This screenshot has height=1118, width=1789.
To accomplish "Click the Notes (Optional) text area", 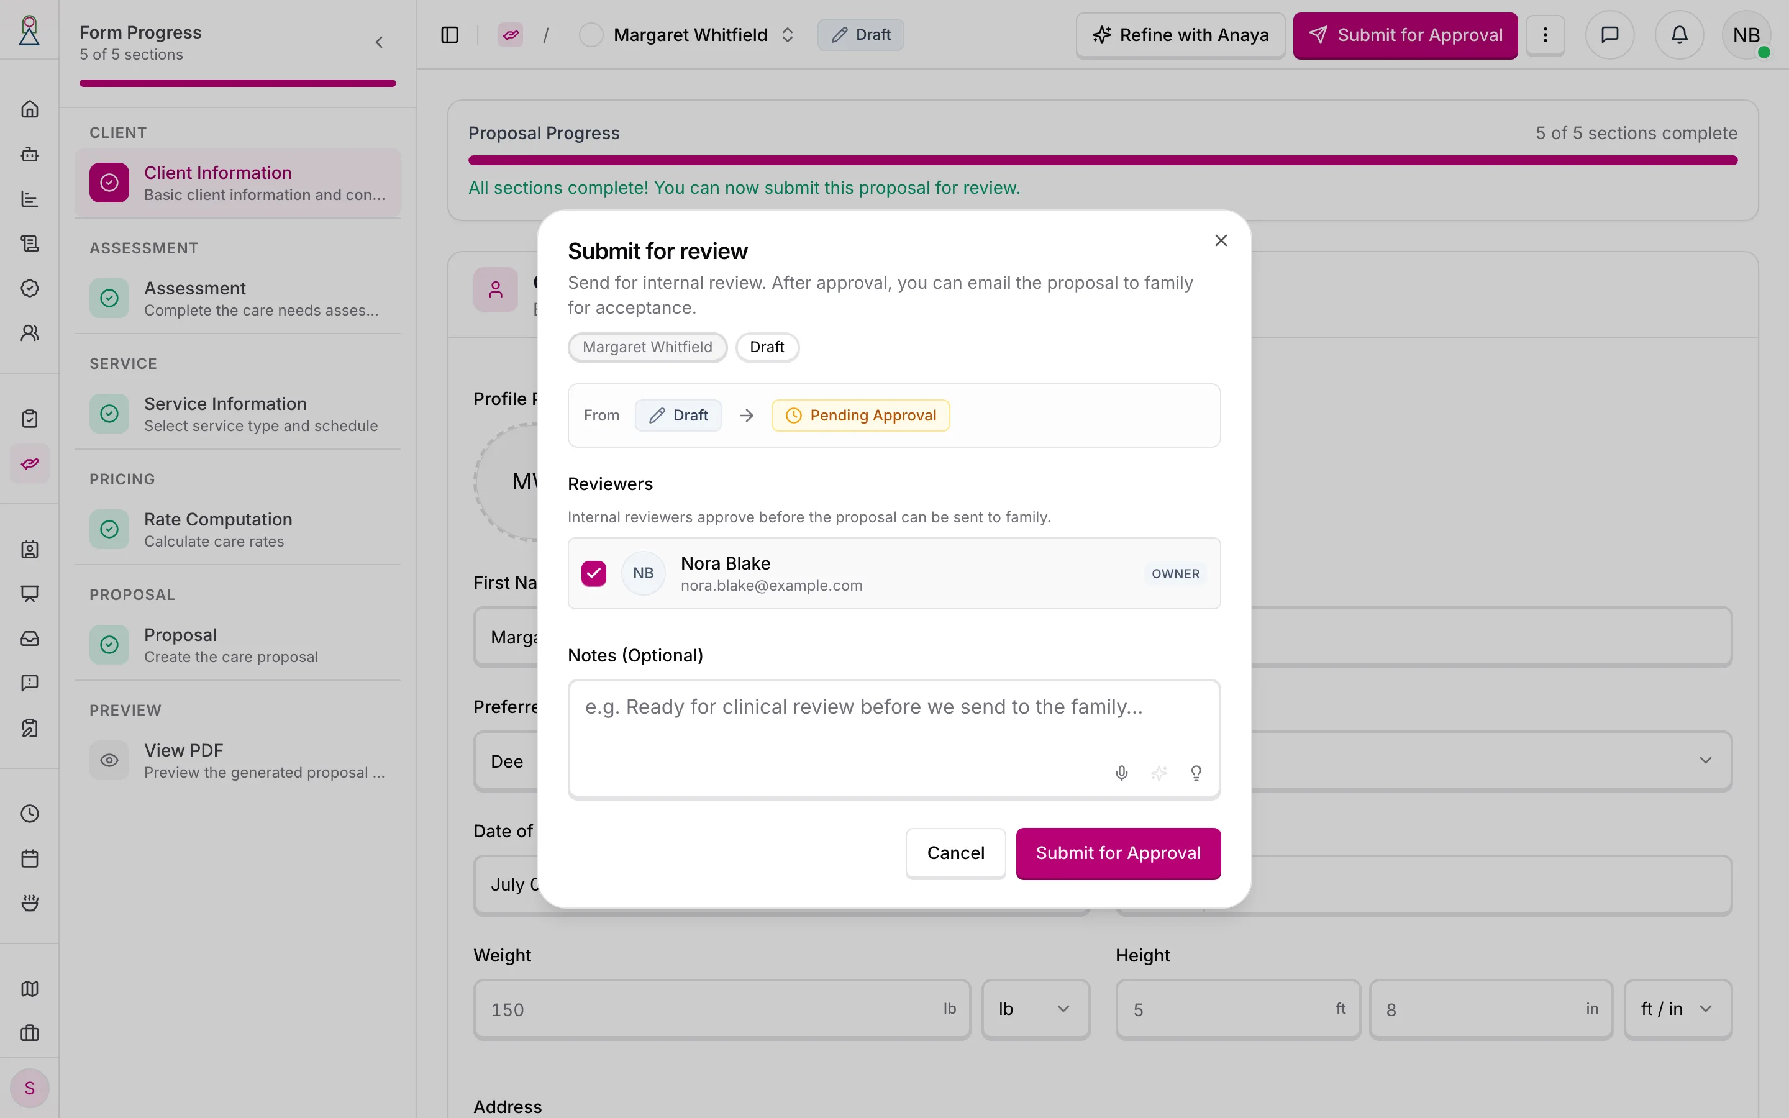I will [x=894, y=739].
